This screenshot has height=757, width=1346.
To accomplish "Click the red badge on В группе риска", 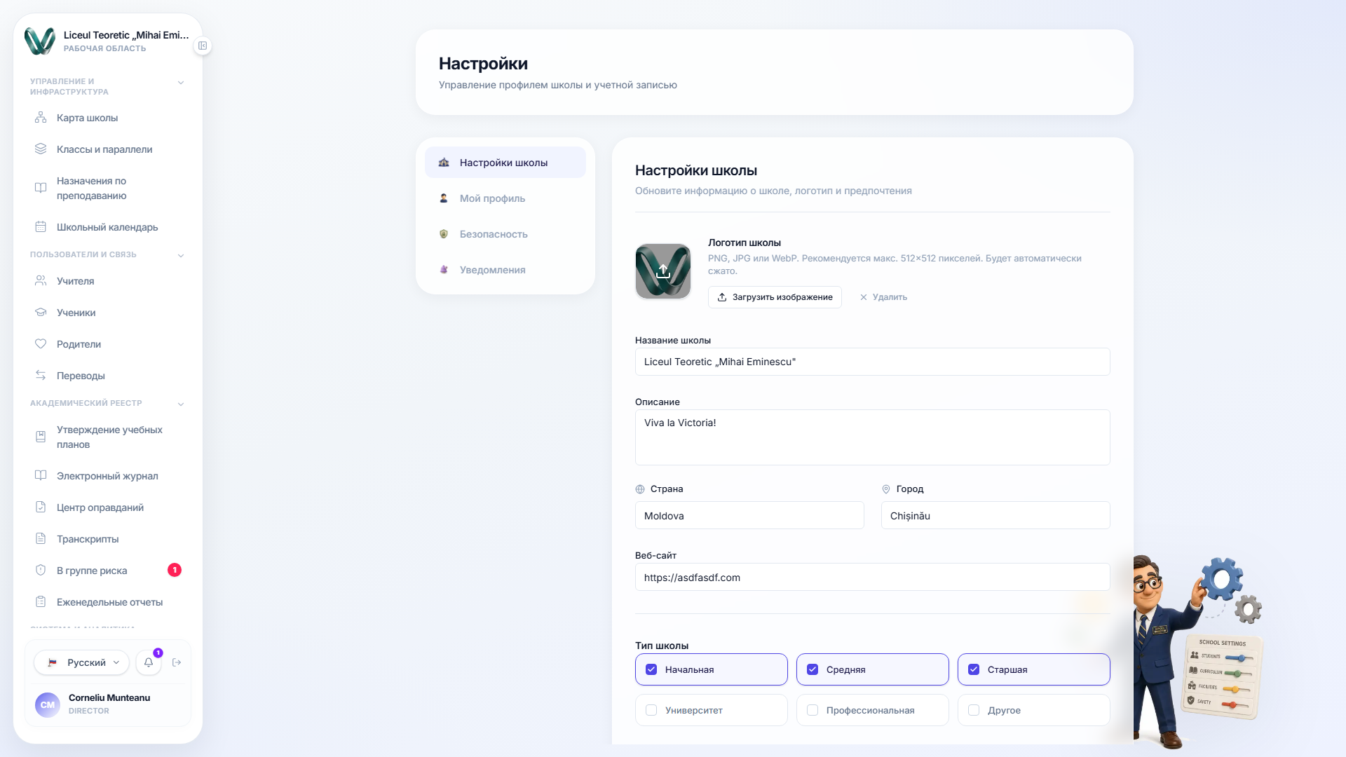I will click(x=175, y=571).
